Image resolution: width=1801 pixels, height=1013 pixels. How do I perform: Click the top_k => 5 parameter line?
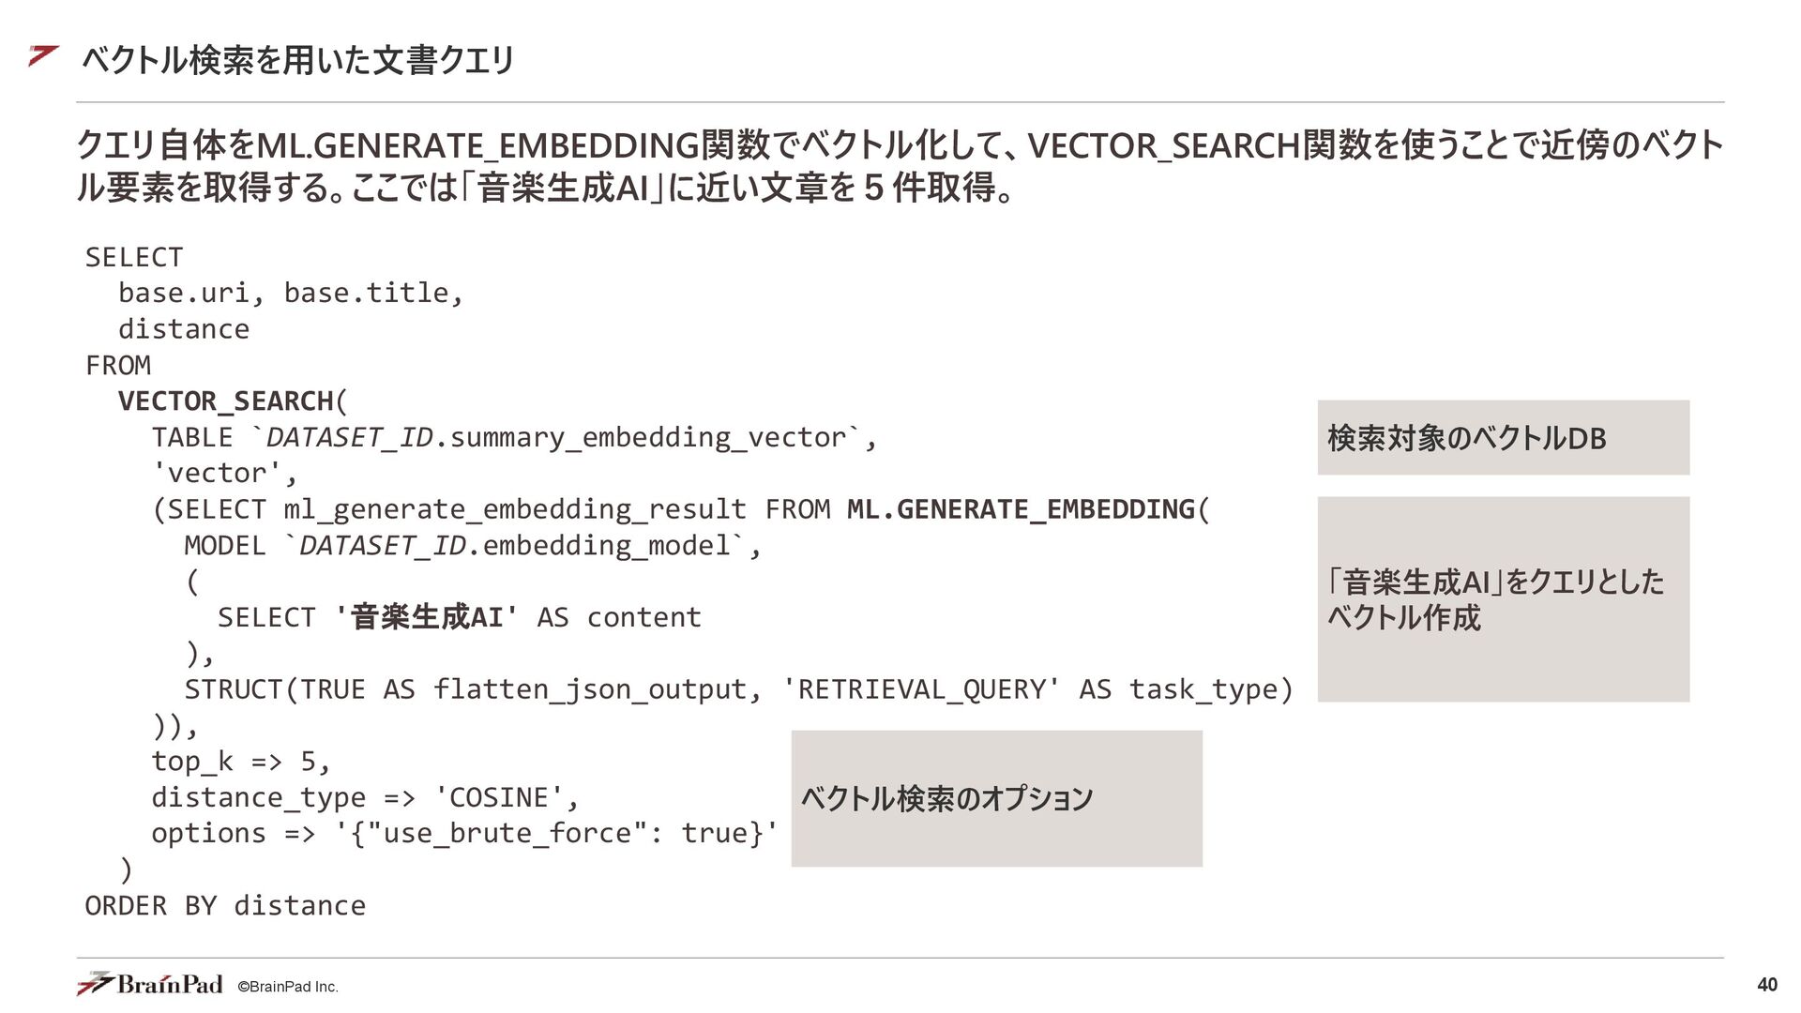[241, 762]
